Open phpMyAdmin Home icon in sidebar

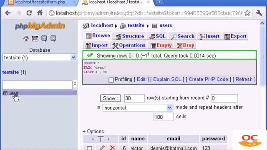point(26,39)
